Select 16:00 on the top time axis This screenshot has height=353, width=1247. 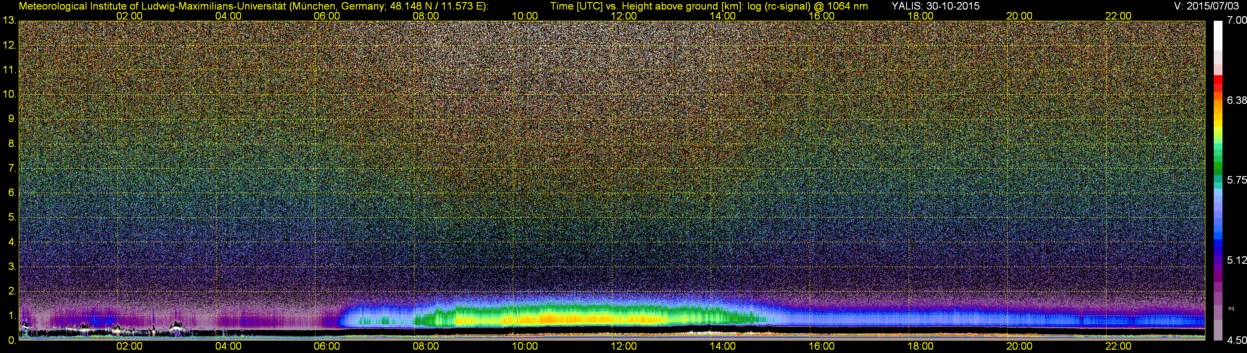821,16
